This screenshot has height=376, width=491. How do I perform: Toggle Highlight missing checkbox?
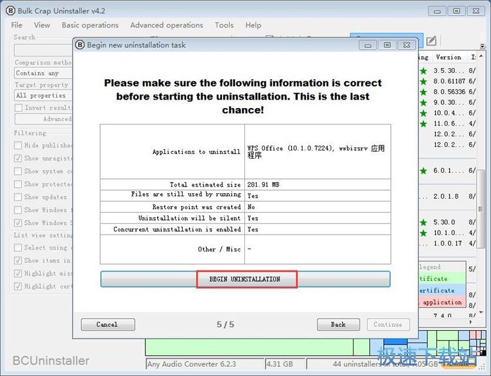pyautogui.click(x=18, y=273)
